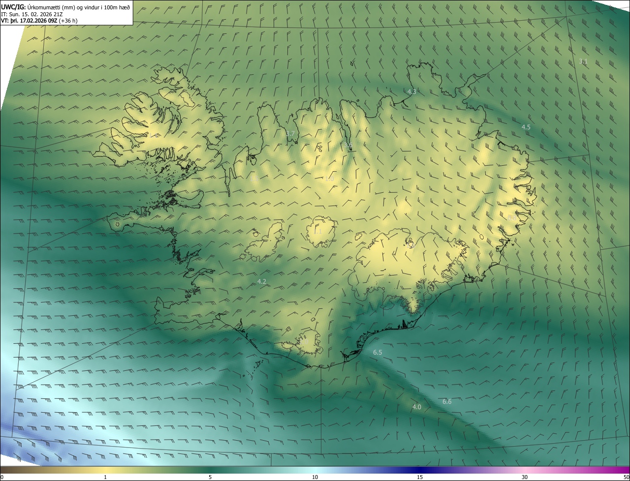Screen dimensions: 630x481
Task: Click the 6.6 value label over the sea
Action: click(x=447, y=401)
